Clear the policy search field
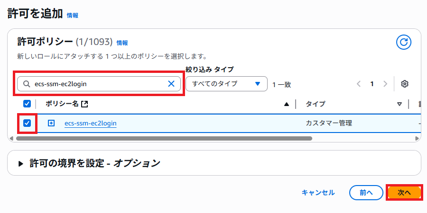This screenshot has width=427, height=213. [x=172, y=84]
